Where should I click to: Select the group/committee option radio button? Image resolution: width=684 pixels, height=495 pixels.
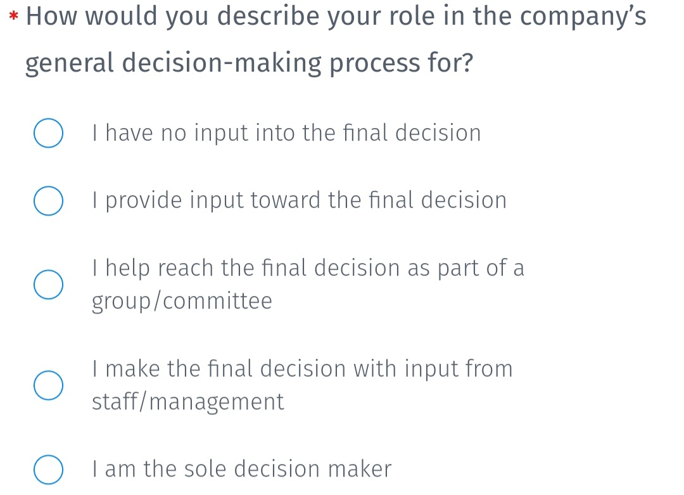(x=48, y=285)
